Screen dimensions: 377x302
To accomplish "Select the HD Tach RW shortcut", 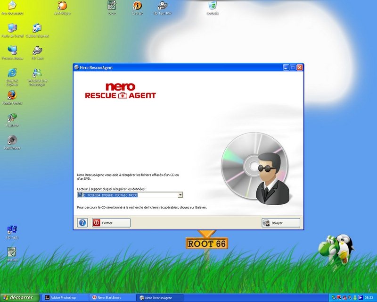I will (x=163, y=8).
